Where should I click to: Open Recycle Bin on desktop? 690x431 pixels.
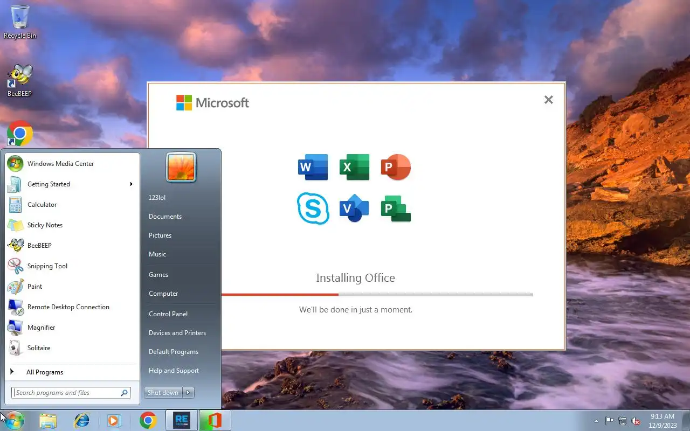[x=20, y=22]
